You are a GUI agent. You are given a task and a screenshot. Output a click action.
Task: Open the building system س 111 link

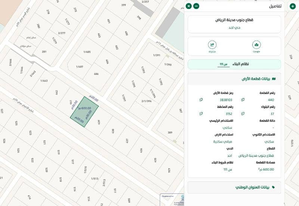pos(224,64)
